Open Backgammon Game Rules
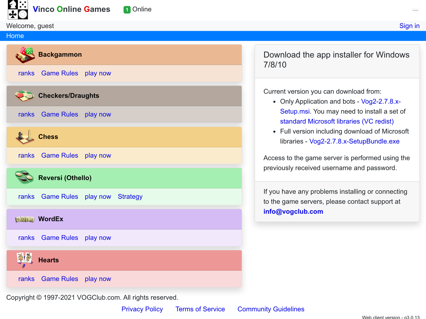426x319 pixels. pos(60,73)
